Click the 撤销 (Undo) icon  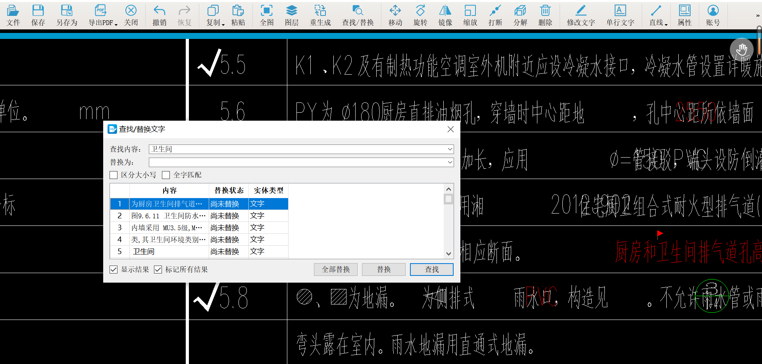tap(160, 15)
